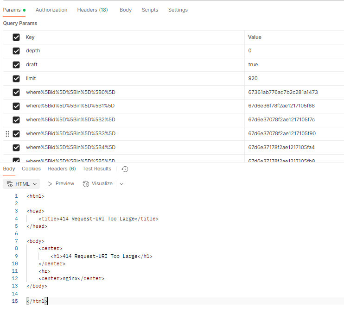Click the limit key cell
The image size is (344, 326).
coord(133,78)
